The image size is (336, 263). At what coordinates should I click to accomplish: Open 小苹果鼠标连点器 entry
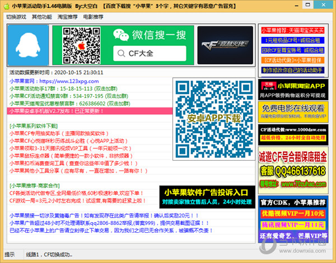tap(71, 156)
